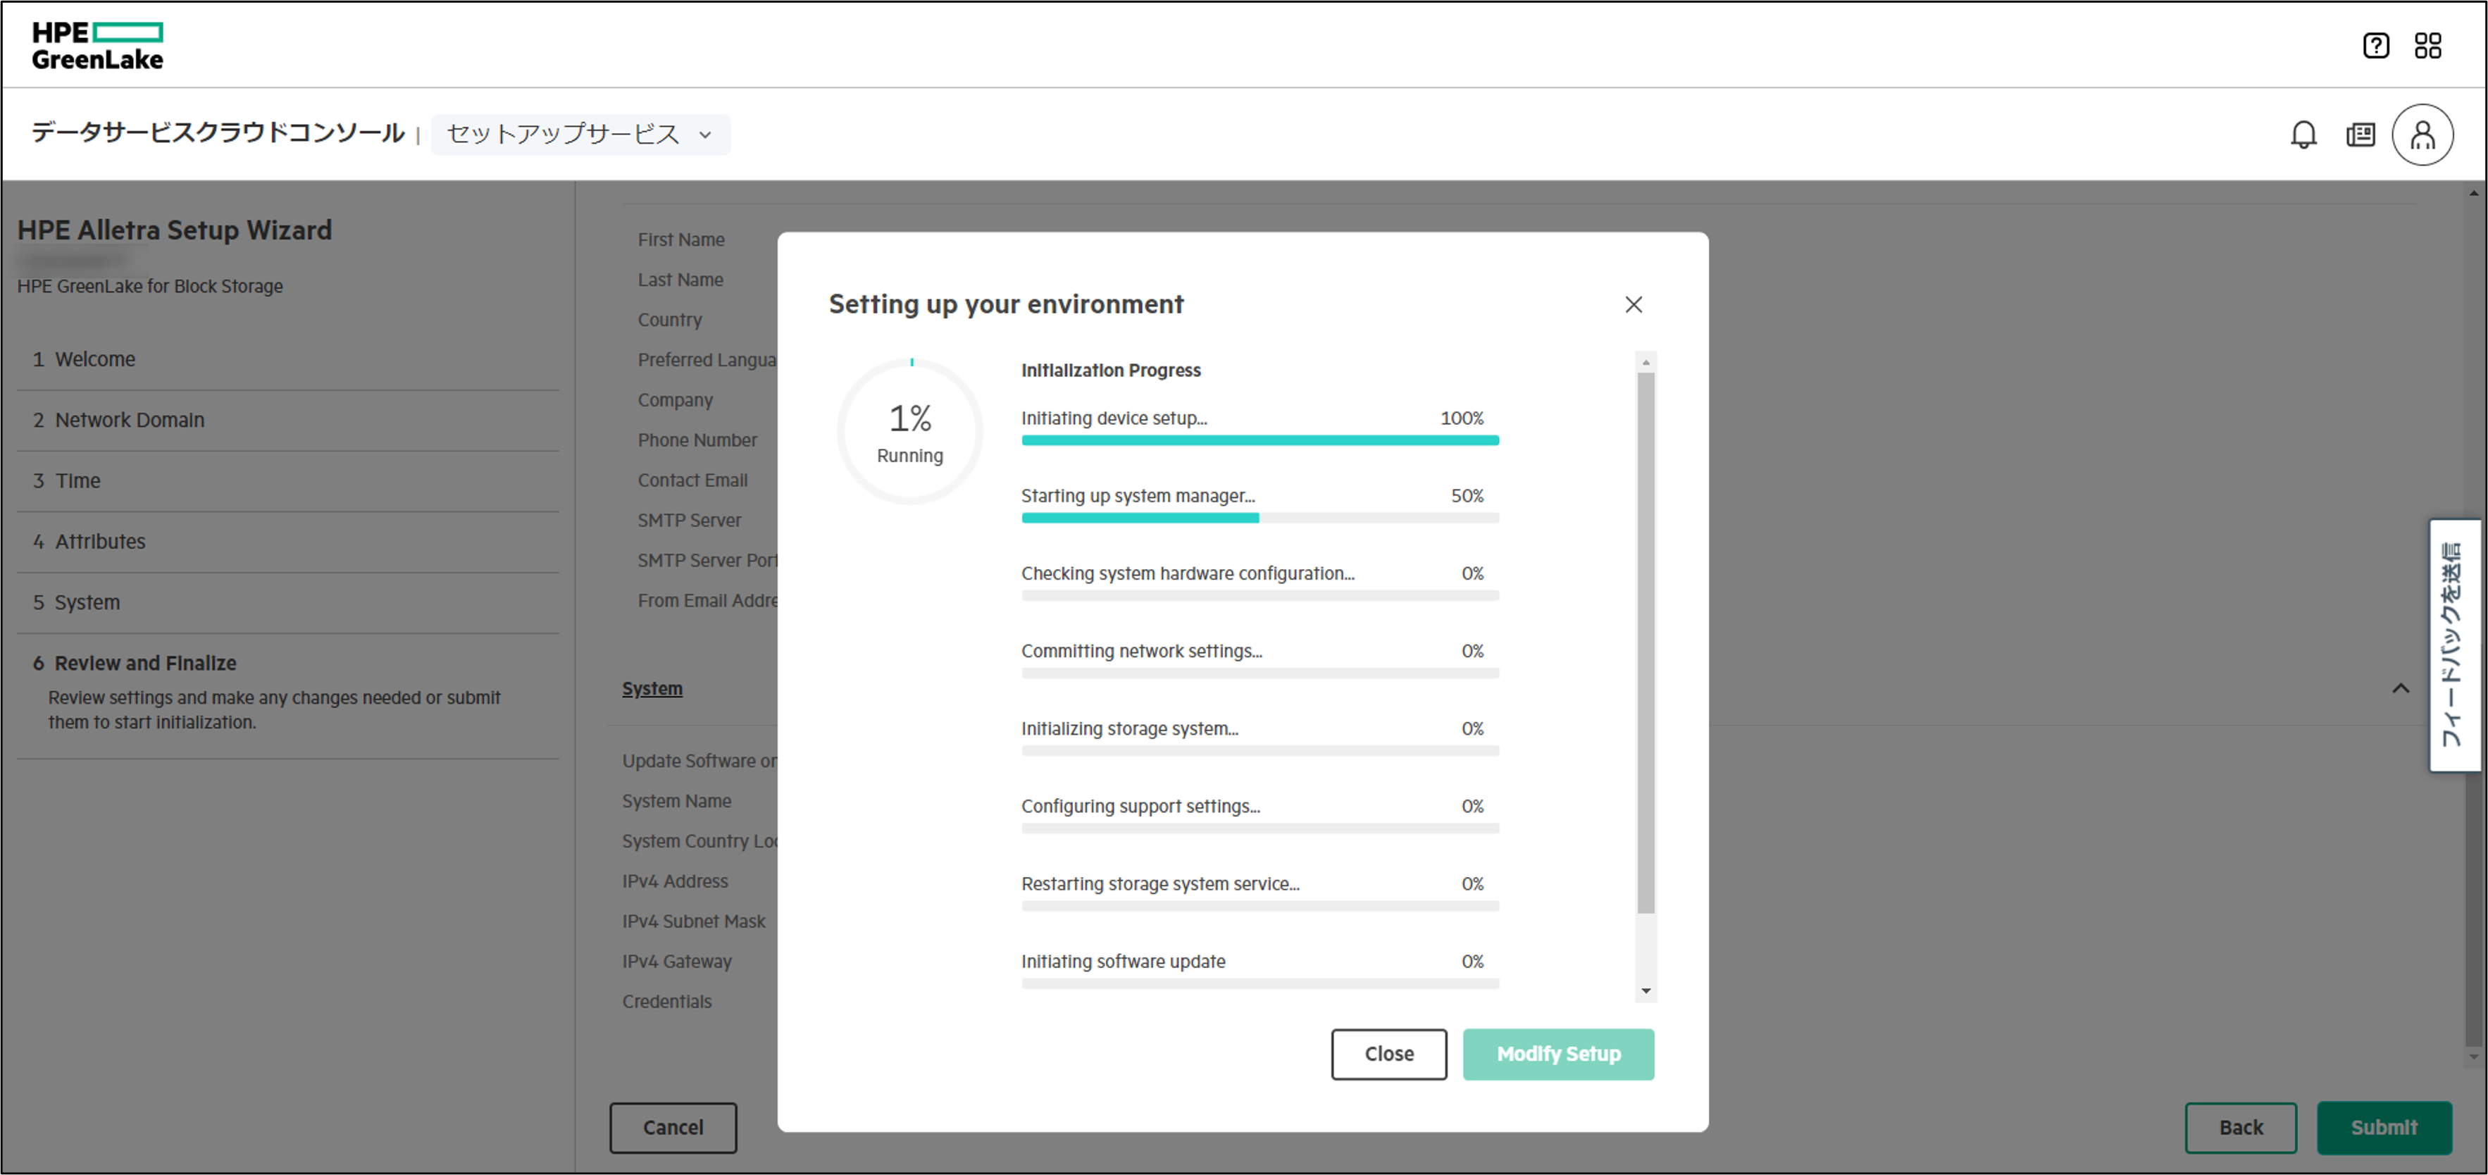Click the HPE GreenLake logo
The image size is (2488, 1175).
click(x=97, y=45)
